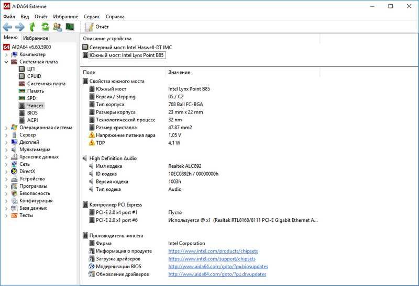This screenshot has height=286, width=419.
Task: Click the Безопасность shield icon
Action: pos(14,193)
